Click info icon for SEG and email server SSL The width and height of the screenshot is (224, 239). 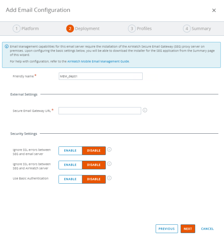point(109,149)
